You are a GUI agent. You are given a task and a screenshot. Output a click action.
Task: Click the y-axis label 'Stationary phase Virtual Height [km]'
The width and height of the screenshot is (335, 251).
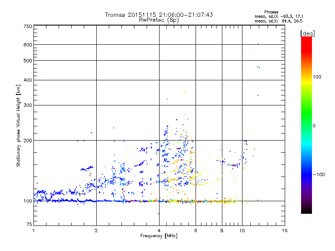18,126
